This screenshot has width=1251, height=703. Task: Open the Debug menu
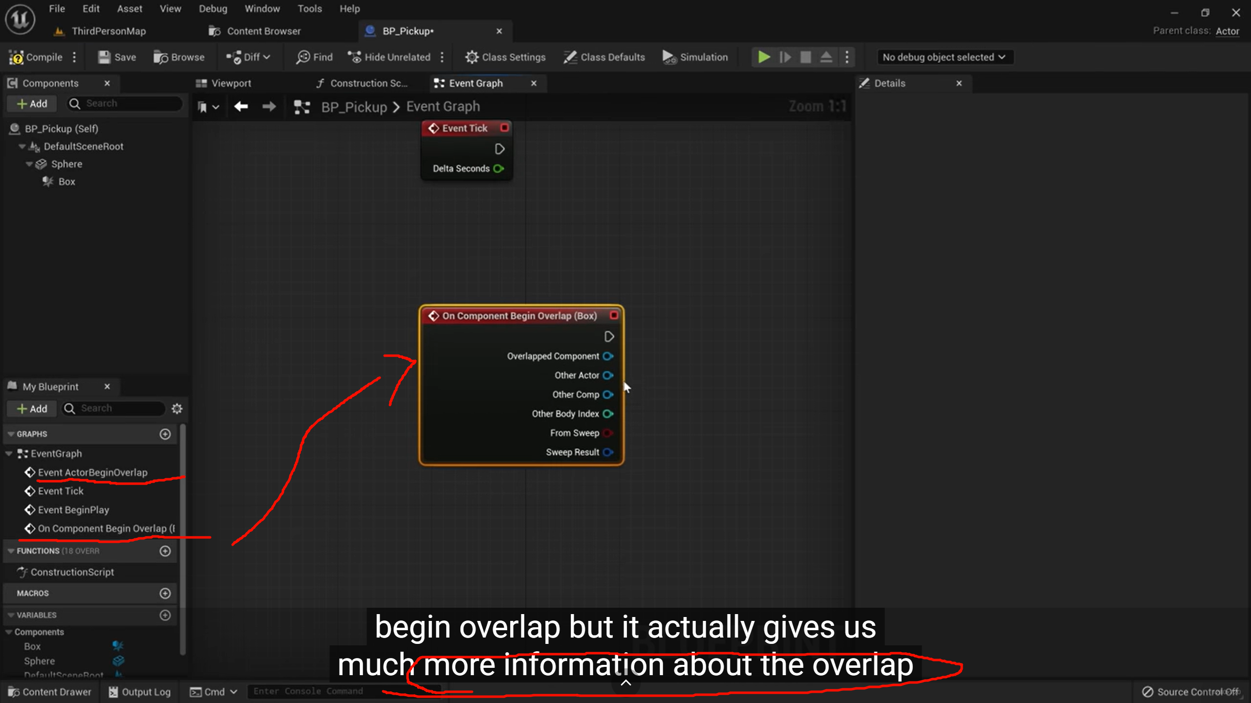pos(213,9)
